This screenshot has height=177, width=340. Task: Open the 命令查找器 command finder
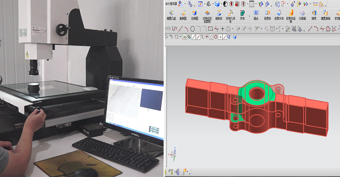click(171, 4)
